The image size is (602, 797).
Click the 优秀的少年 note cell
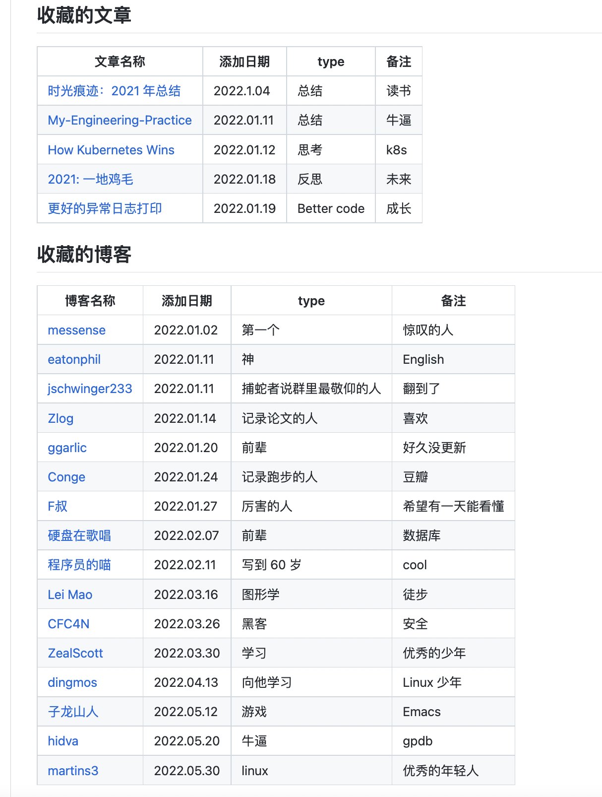click(x=453, y=653)
